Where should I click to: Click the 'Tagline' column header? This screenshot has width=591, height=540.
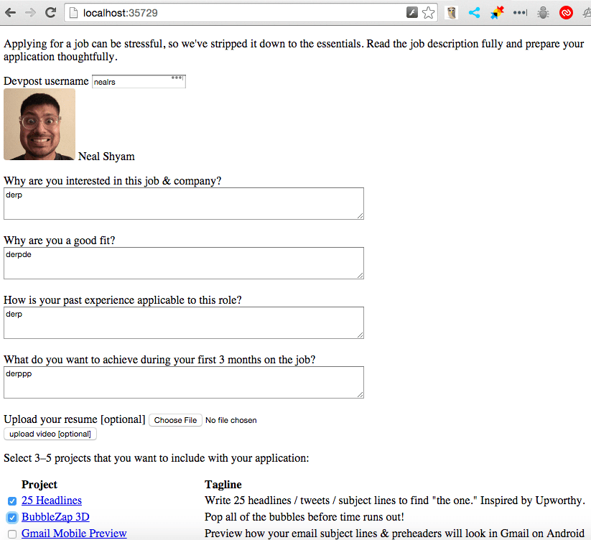coord(223,484)
